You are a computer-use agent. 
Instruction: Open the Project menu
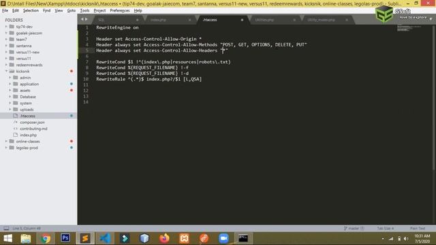[99, 11]
